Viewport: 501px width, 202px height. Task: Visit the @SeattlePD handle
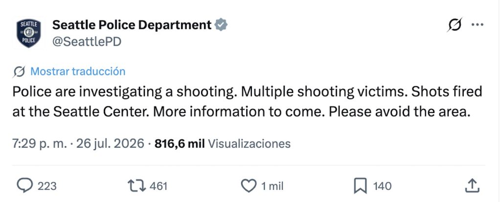point(87,42)
